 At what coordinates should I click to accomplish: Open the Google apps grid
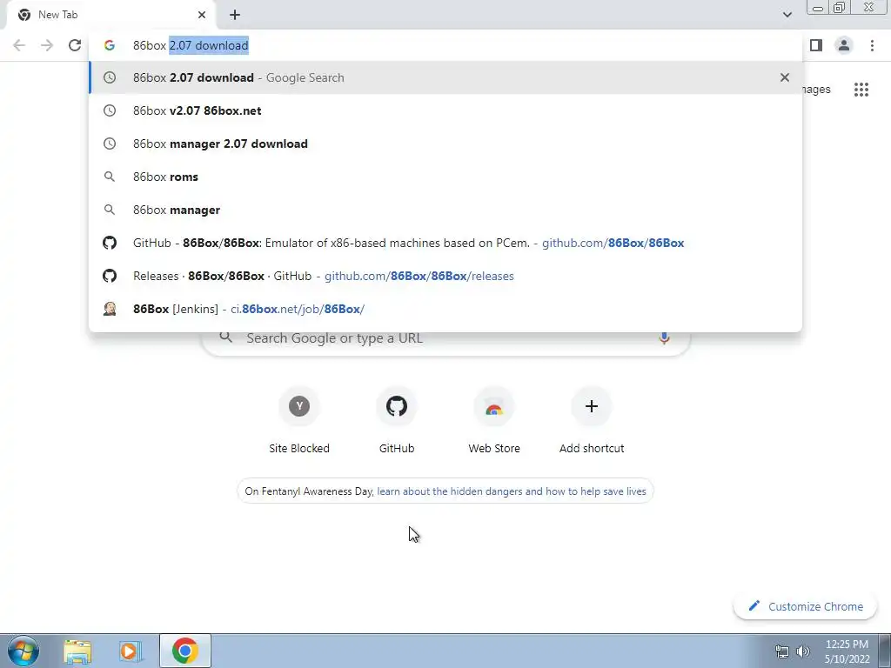[861, 90]
